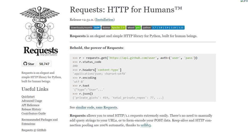
Task: Click the python versions badge
Action: [163, 27]
